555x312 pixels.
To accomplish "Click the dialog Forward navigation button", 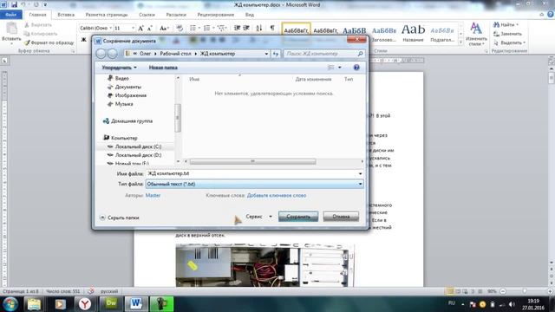I will (x=112, y=54).
